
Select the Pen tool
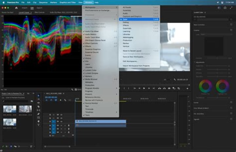(x=38, y=114)
